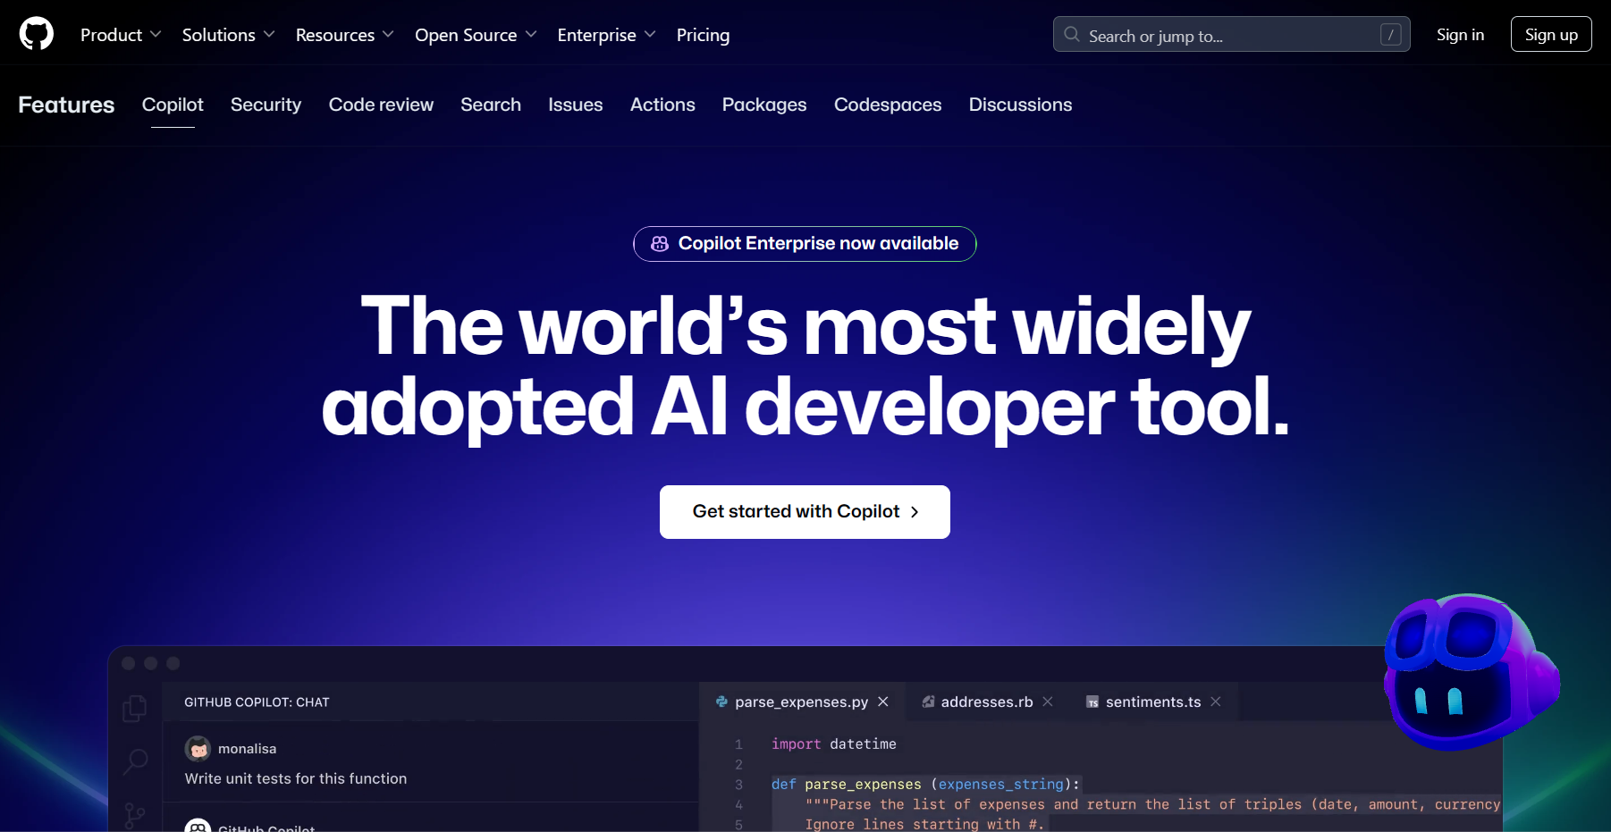This screenshot has width=1611, height=832.
Task: Click the source control branch icon
Action: click(x=135, y=815)
